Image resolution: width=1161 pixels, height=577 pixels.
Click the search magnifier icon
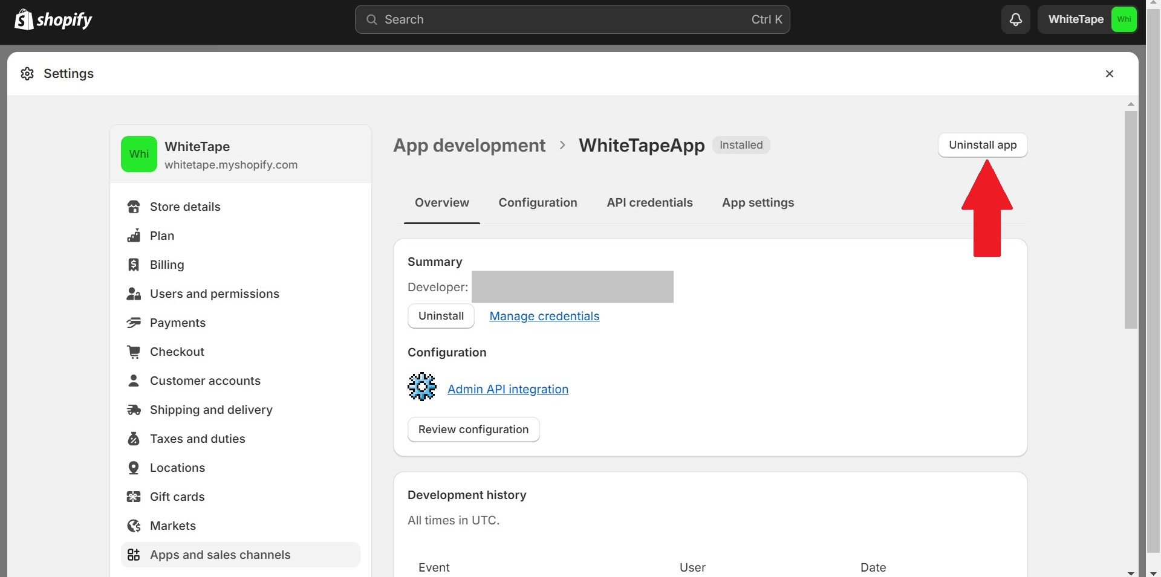point(371,19)
